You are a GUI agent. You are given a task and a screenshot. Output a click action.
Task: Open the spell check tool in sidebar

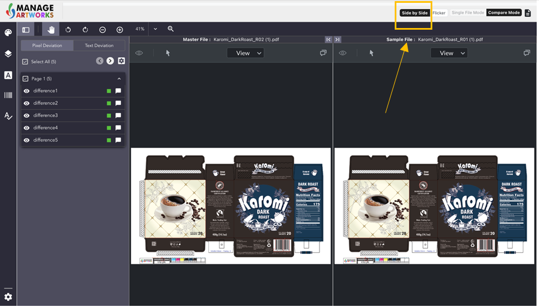click(x=8, y=116)
